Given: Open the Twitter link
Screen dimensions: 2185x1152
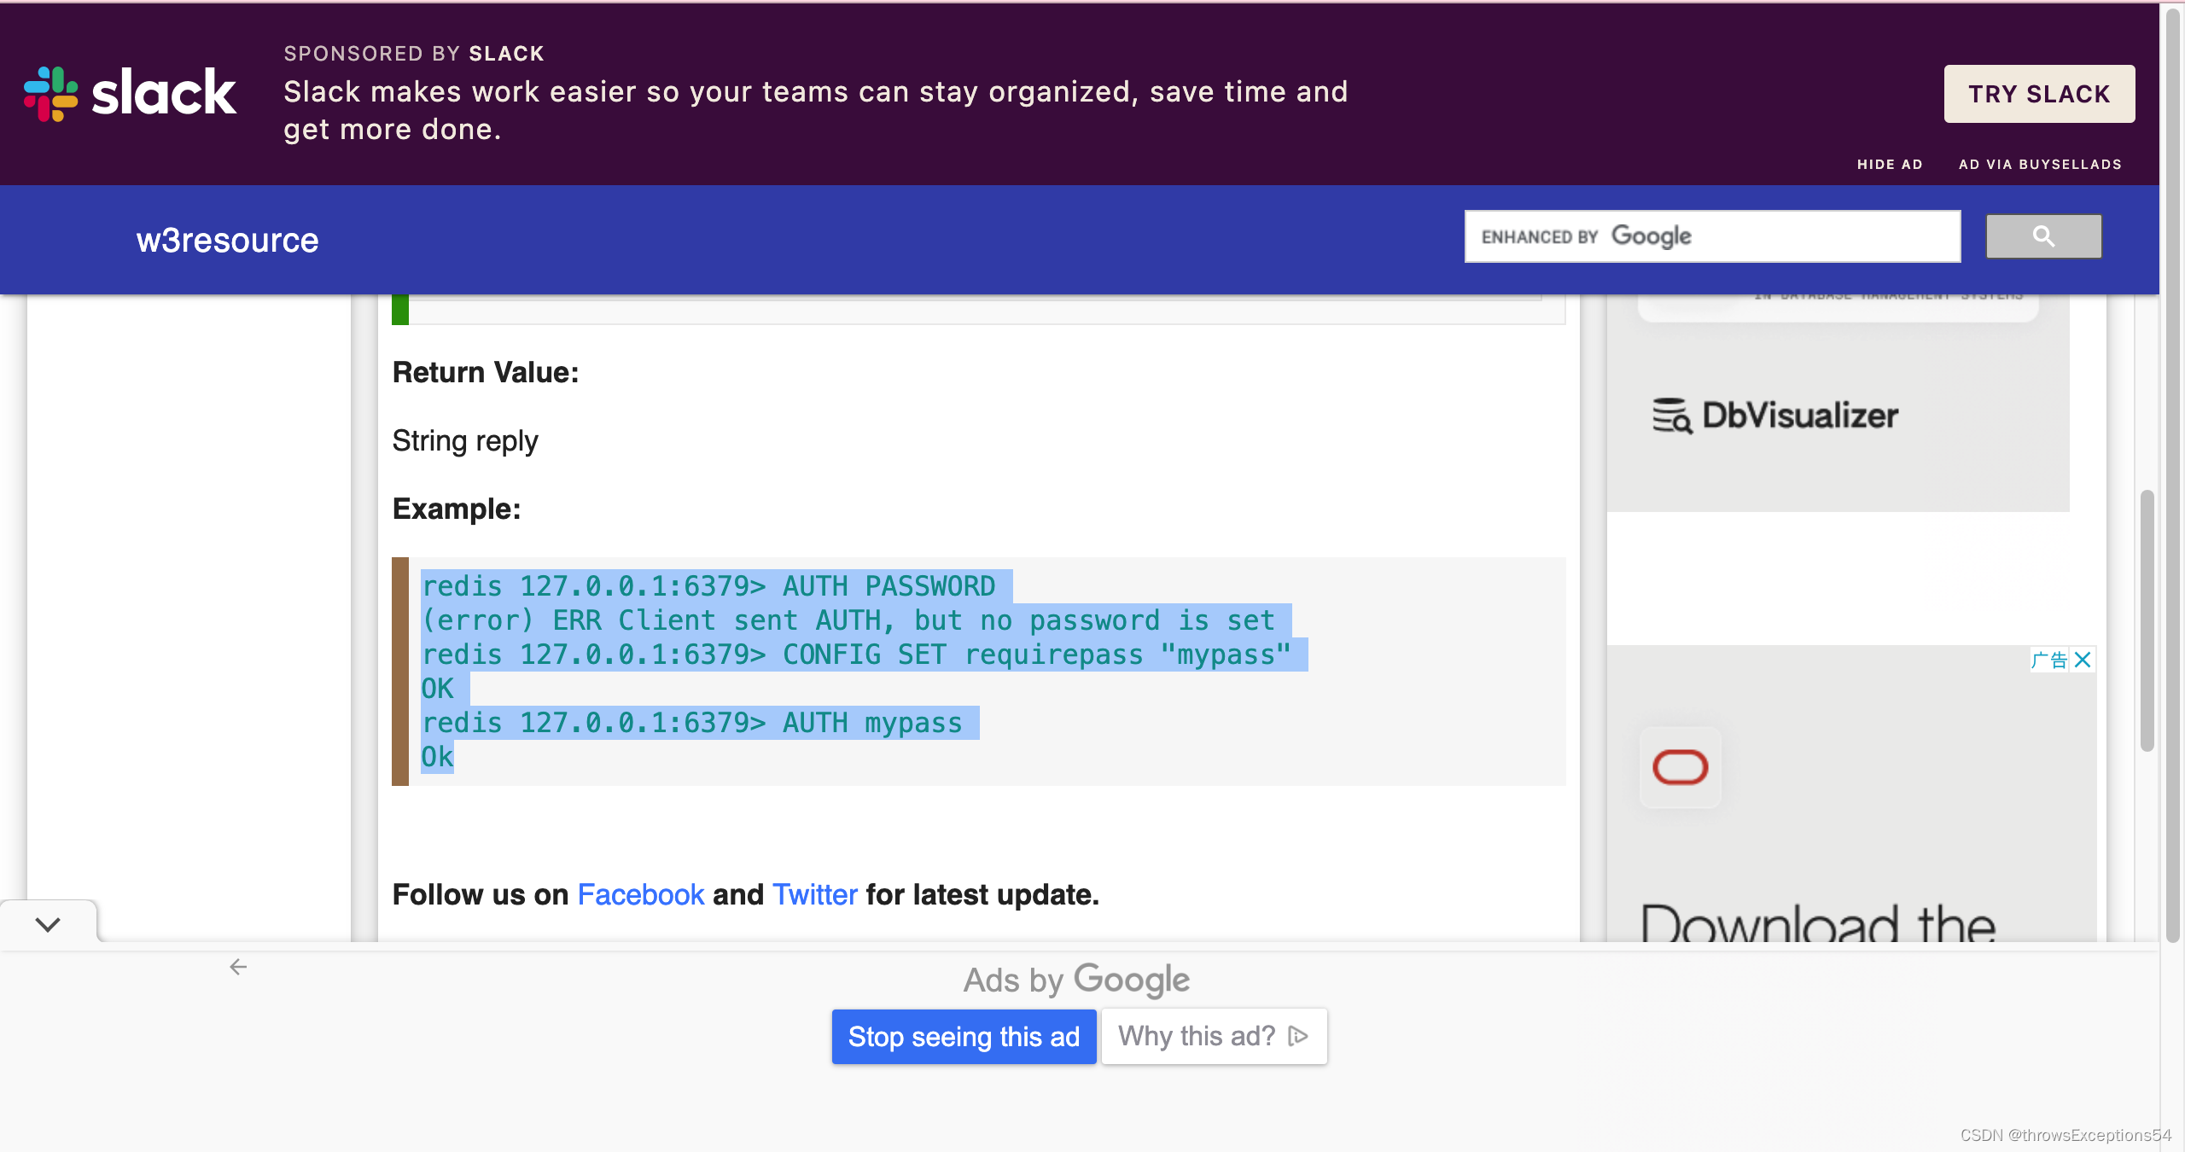Looking at the screenshot, I should pos(814,894).
